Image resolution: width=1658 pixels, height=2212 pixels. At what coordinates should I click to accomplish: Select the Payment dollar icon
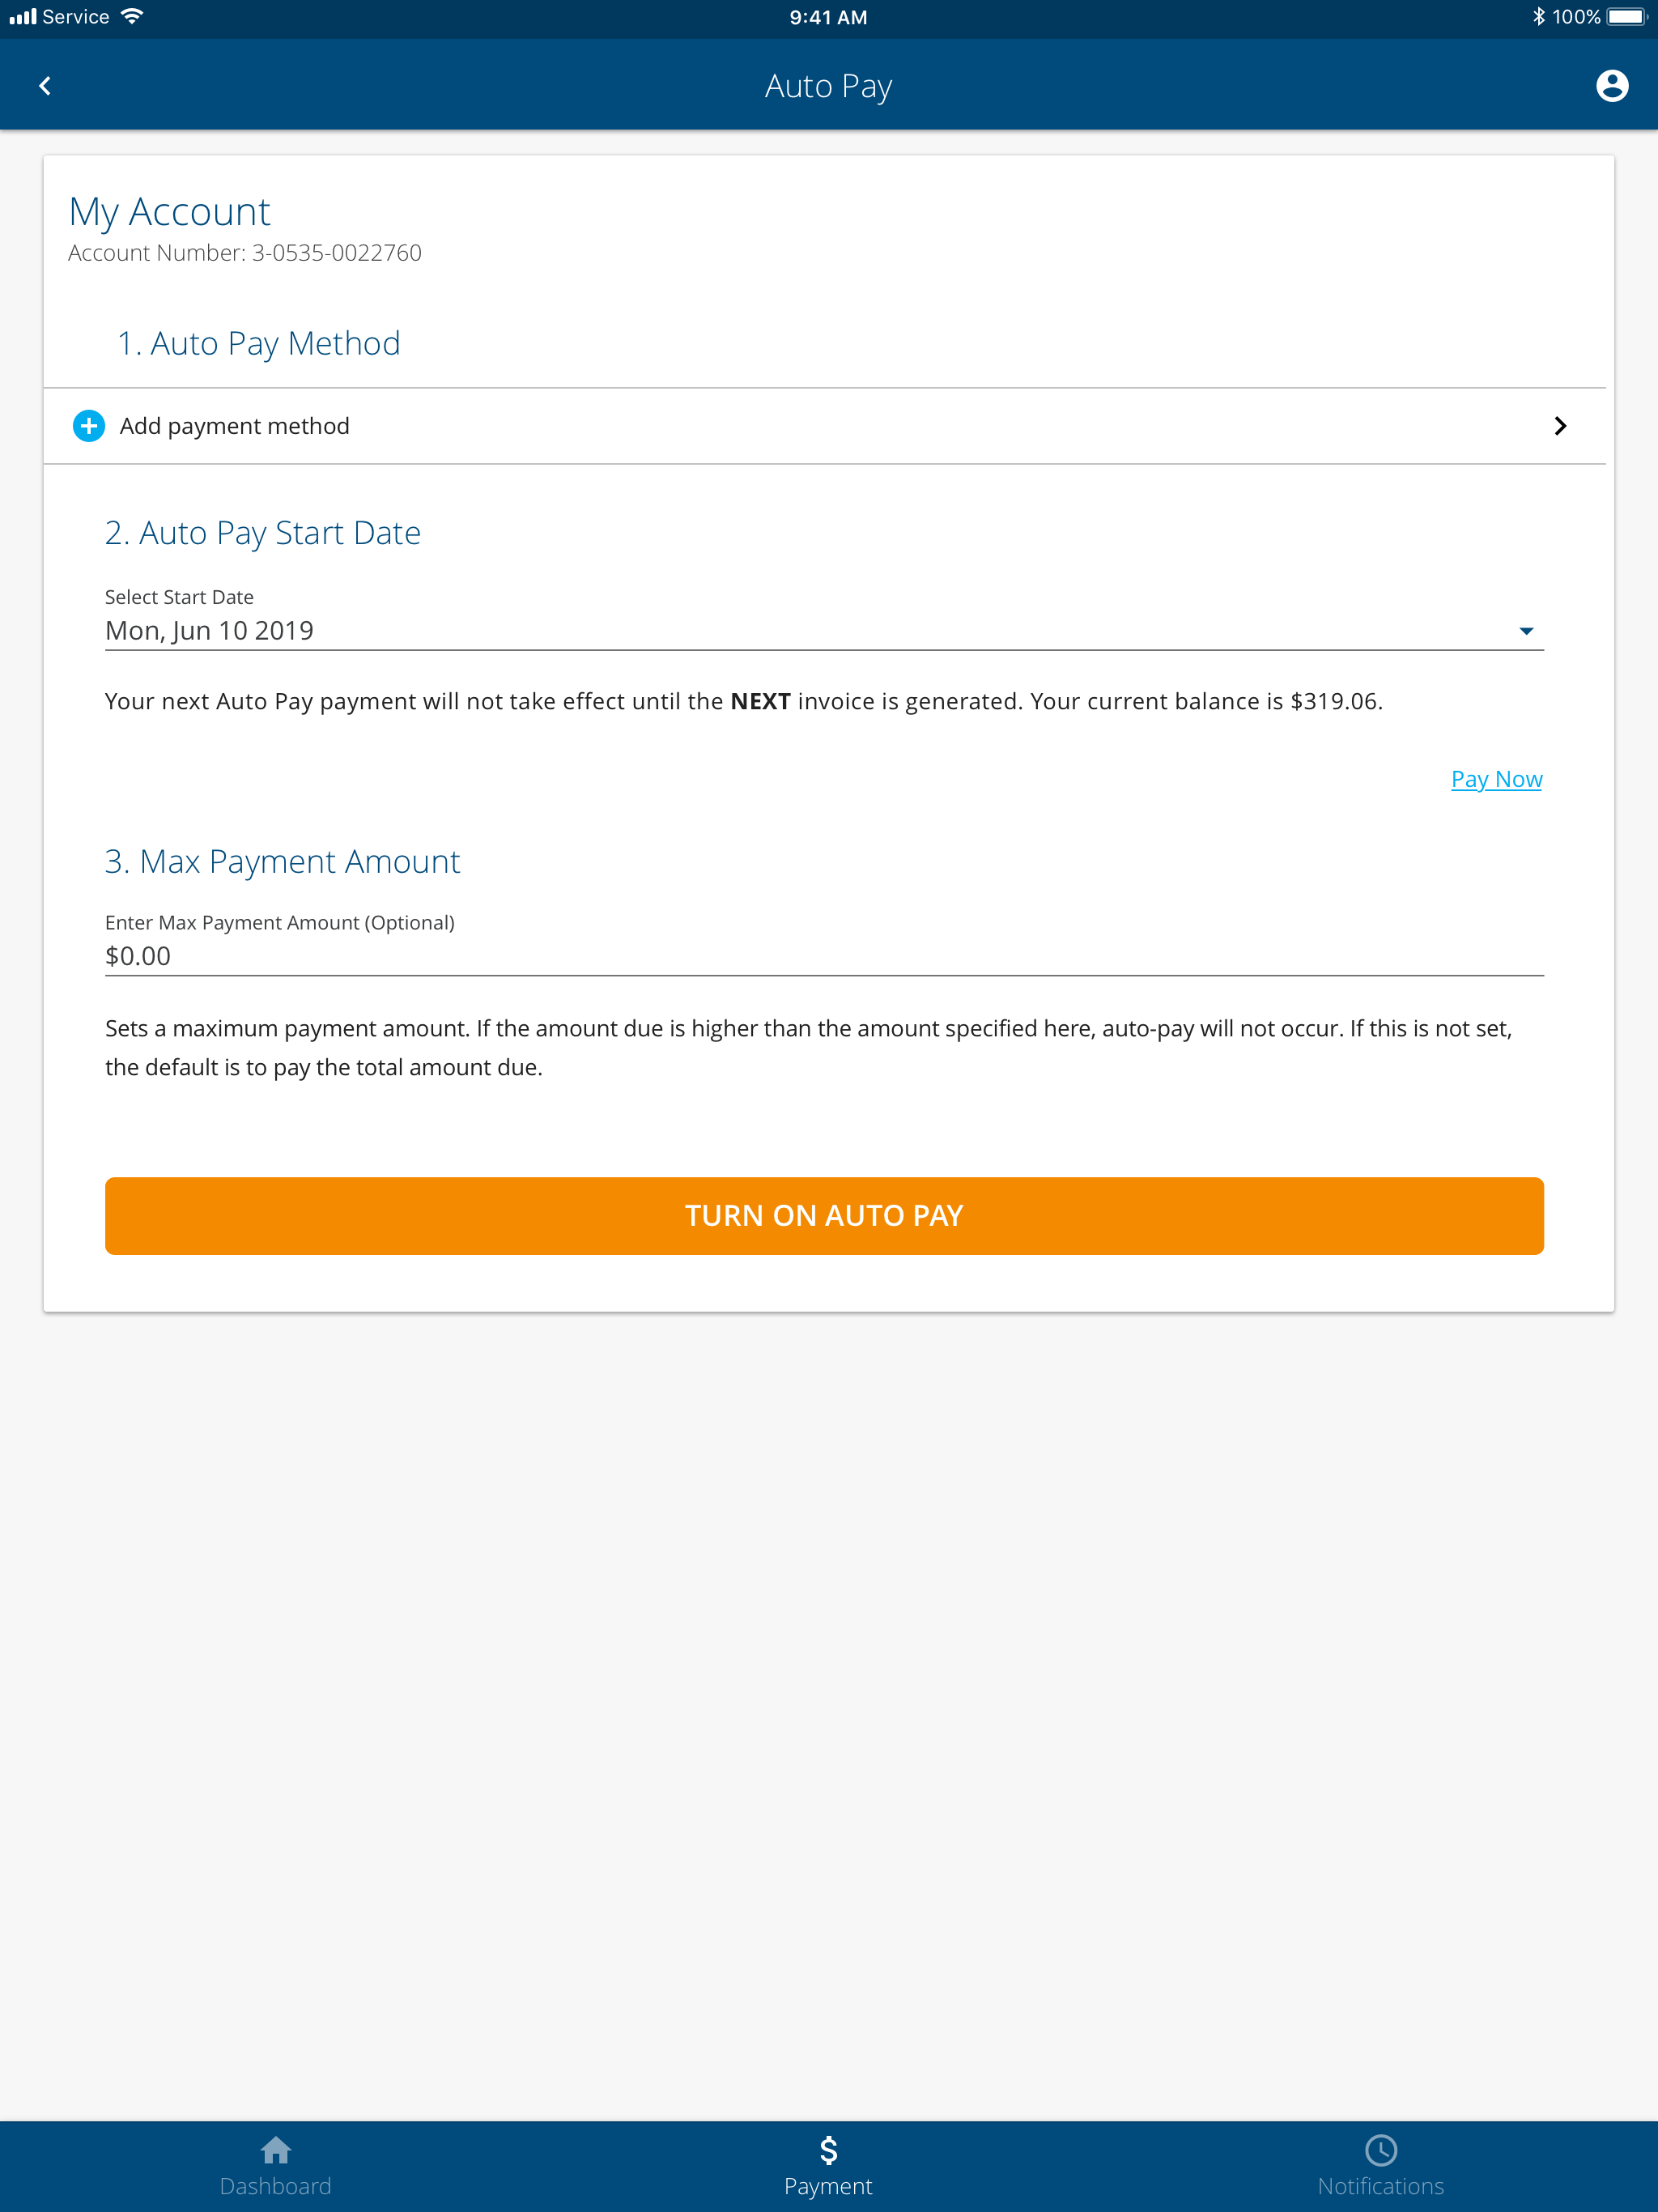828,2149
